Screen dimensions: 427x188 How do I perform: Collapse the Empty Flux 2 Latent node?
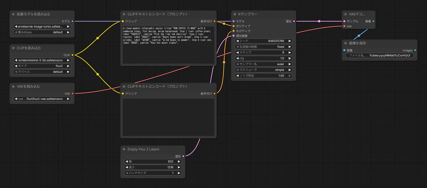click(x=124, y=149)
